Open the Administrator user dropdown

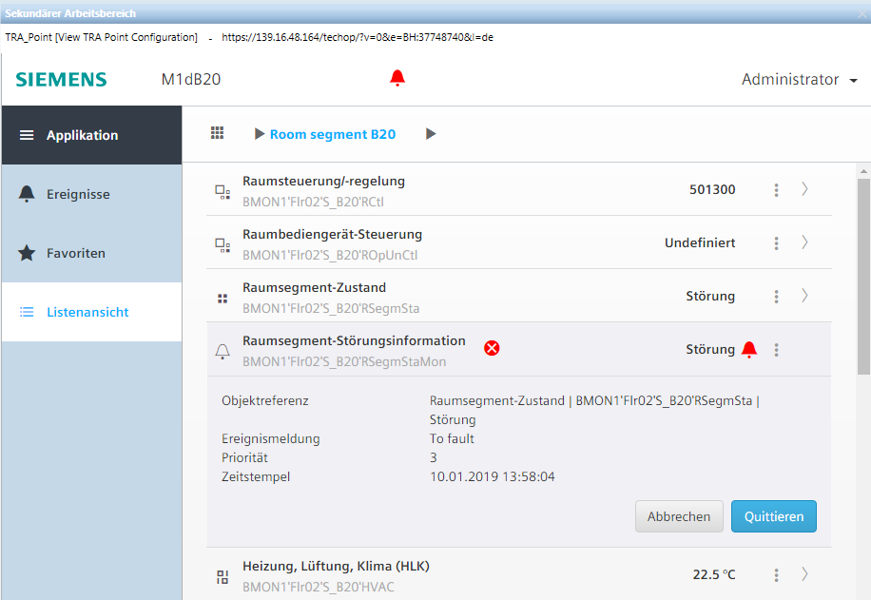799,80
